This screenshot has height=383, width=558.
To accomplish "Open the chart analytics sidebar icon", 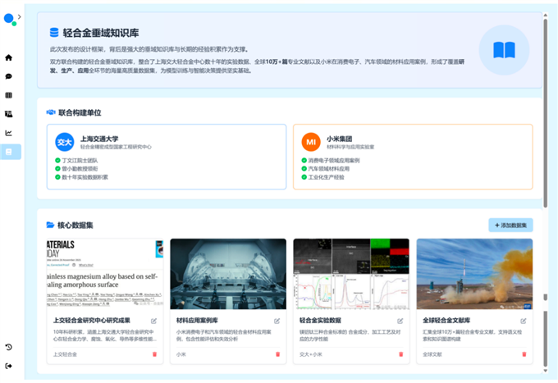I will point(9,133).
